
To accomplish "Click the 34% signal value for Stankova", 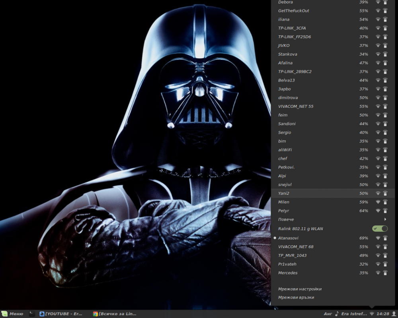I will [364, 54].
